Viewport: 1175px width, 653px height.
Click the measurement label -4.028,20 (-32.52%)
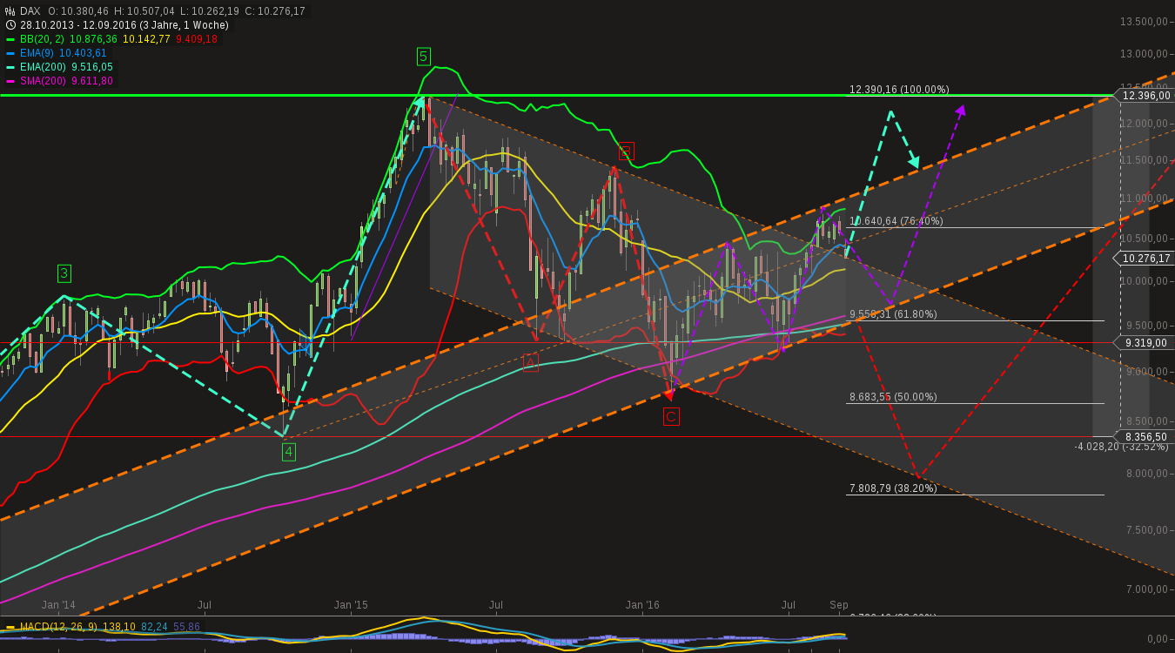[1121, 447]
